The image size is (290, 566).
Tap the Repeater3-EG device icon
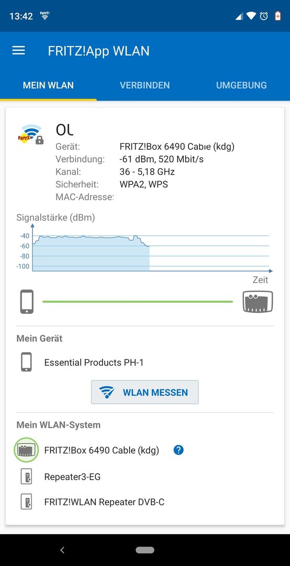(x=26, y=476)
